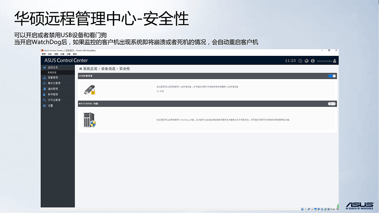Click the person icon beside 帐号管理

click(x=44, y=94)
